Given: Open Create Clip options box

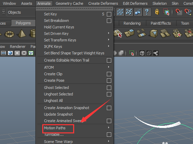Looking at the screenshot, I should pyautogui.click(x=109, y=74).
